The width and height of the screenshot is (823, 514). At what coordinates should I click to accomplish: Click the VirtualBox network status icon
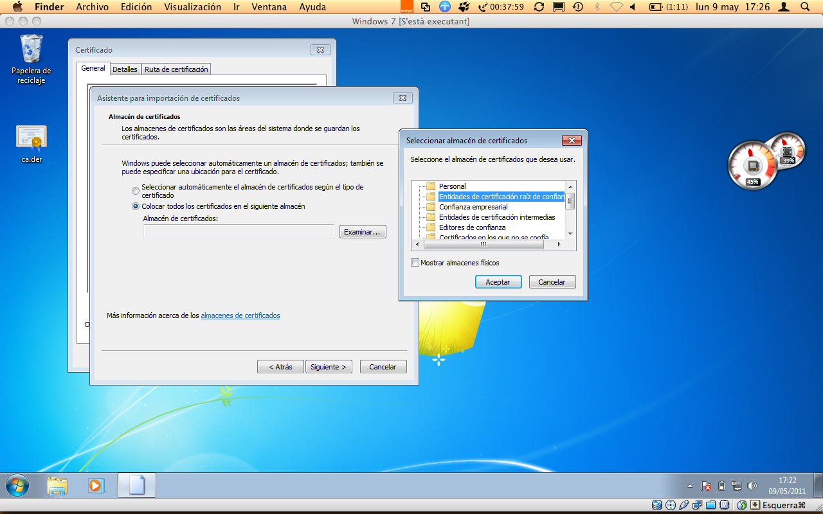point(698,505)
